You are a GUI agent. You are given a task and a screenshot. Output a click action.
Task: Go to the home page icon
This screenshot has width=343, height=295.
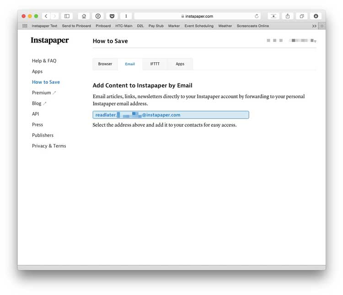[84, 16]
